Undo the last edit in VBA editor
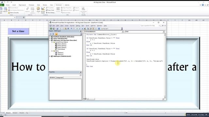Image resolution: width=209 pixels, height=117 pixels. tap(72, 29)
